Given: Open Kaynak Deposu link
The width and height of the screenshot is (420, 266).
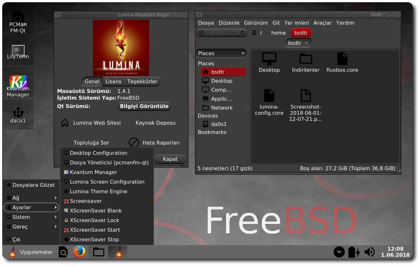Looking at the screenshot, I should tap(155, 123).
